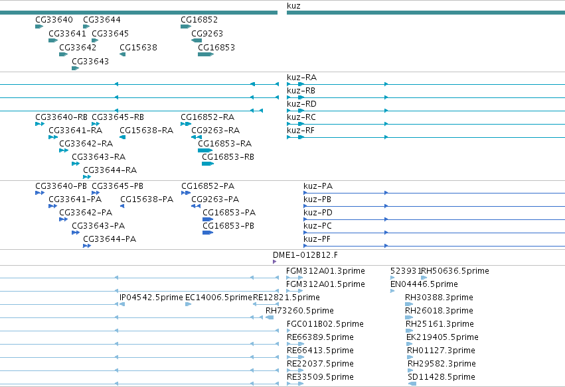
Task: Select the CG33640 gene arrow glyph
Action: click(39, 27)
